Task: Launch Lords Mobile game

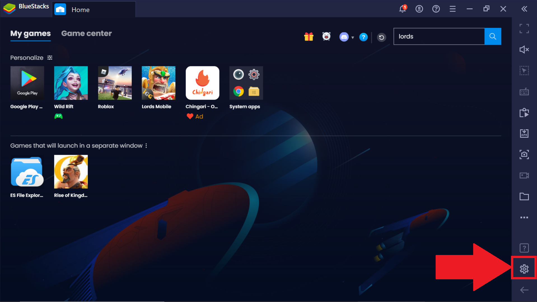Action: 158,83
